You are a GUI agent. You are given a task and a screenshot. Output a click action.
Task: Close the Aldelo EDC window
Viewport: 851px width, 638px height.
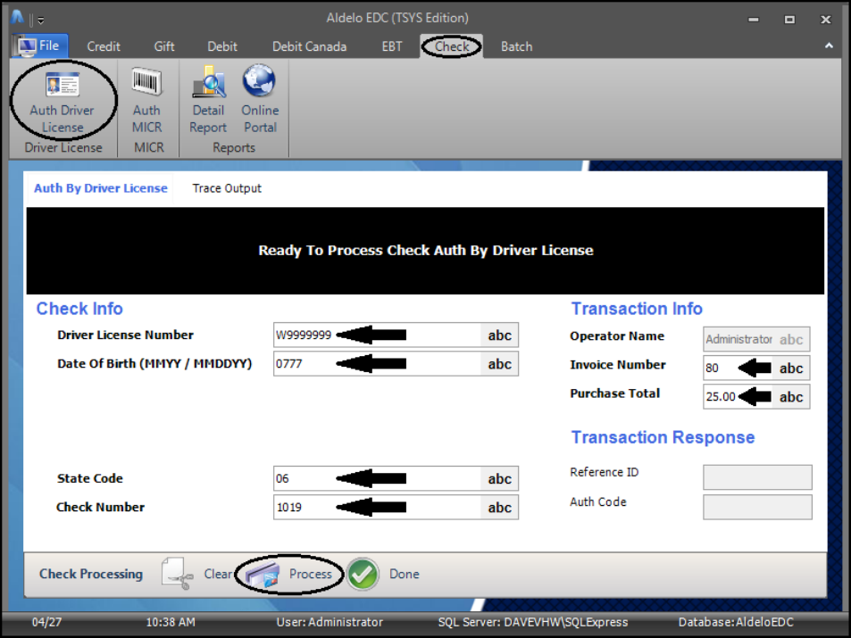pyautogui.click(x=825, y=20)
